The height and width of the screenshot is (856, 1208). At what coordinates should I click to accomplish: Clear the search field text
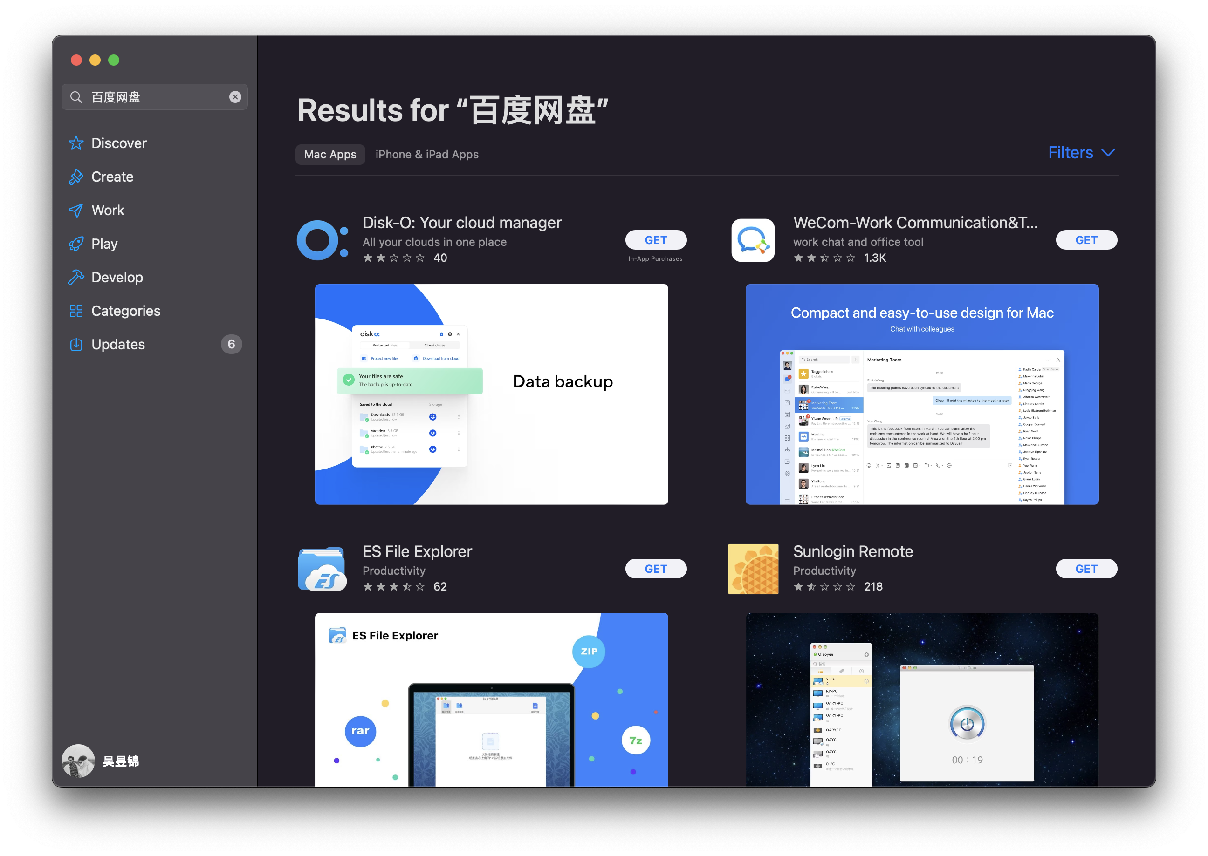point(235,97)
